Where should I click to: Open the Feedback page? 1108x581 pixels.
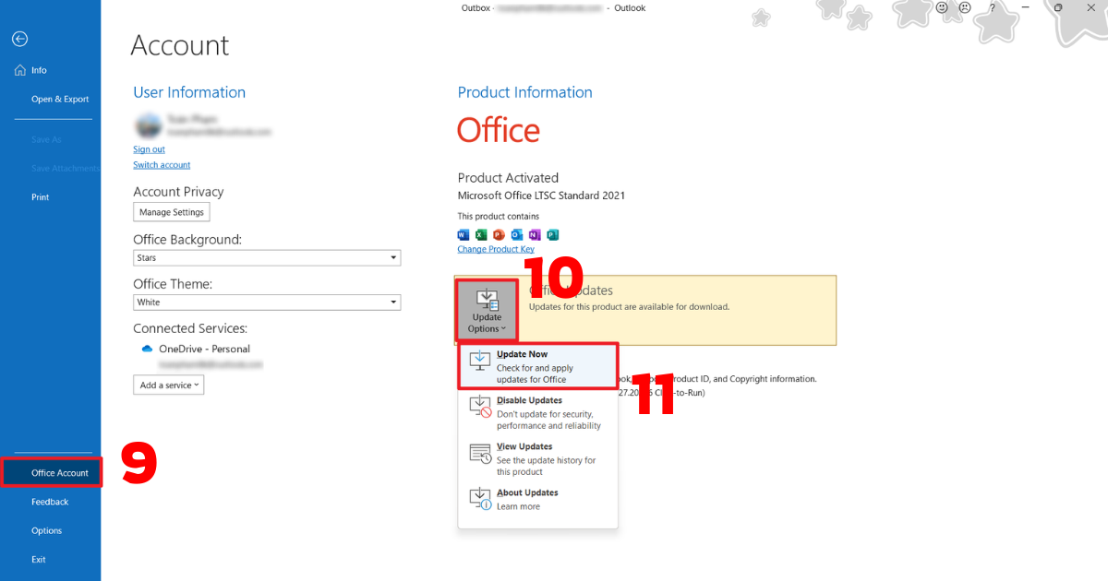pyautogui.click(x=50, y=502)
